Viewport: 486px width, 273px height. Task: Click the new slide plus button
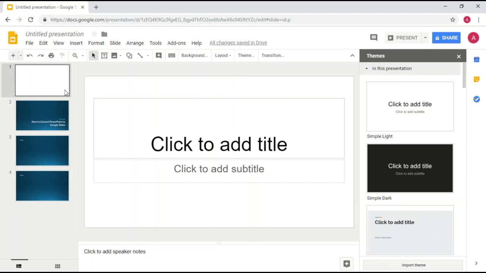pos(13,55)
